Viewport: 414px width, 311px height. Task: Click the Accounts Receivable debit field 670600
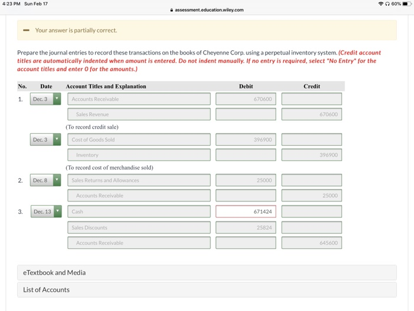[x=246, y=99]
